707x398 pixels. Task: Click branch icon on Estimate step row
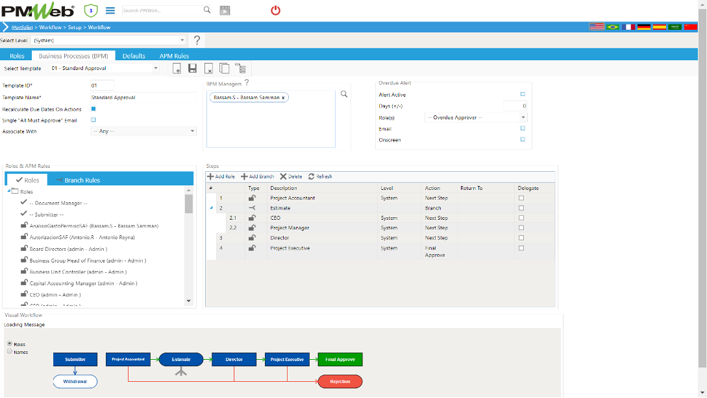tap(252, 208)
